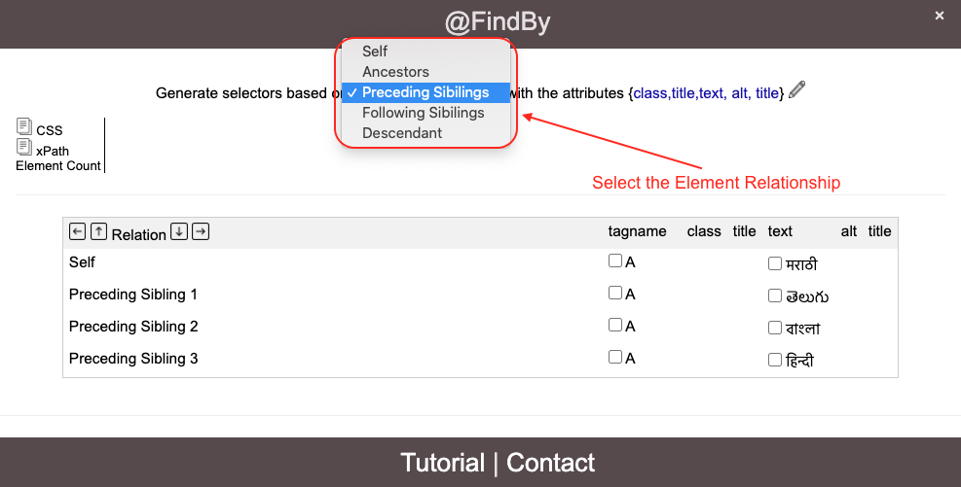Check the मराठी text checkbox
The height and width of the screenshot is (487, 961).
(775, 263)
